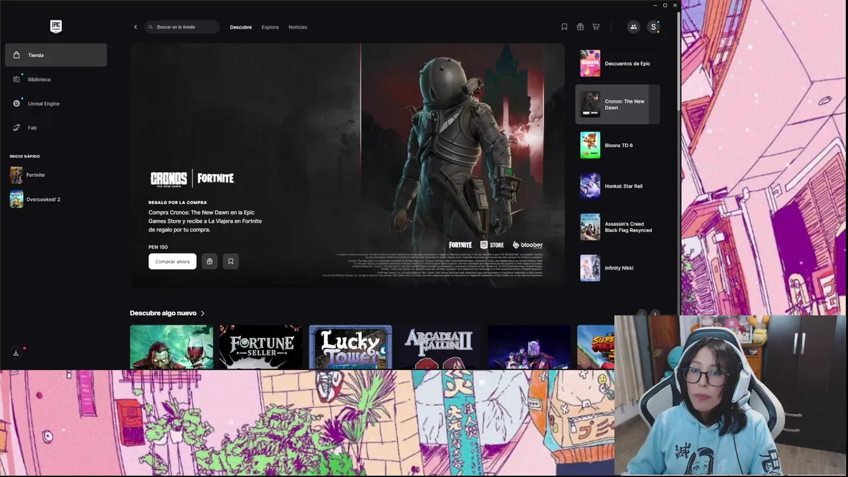Click the REGALO POR LA COMPRA label
848x477 pixels.
tap(178, 203)
